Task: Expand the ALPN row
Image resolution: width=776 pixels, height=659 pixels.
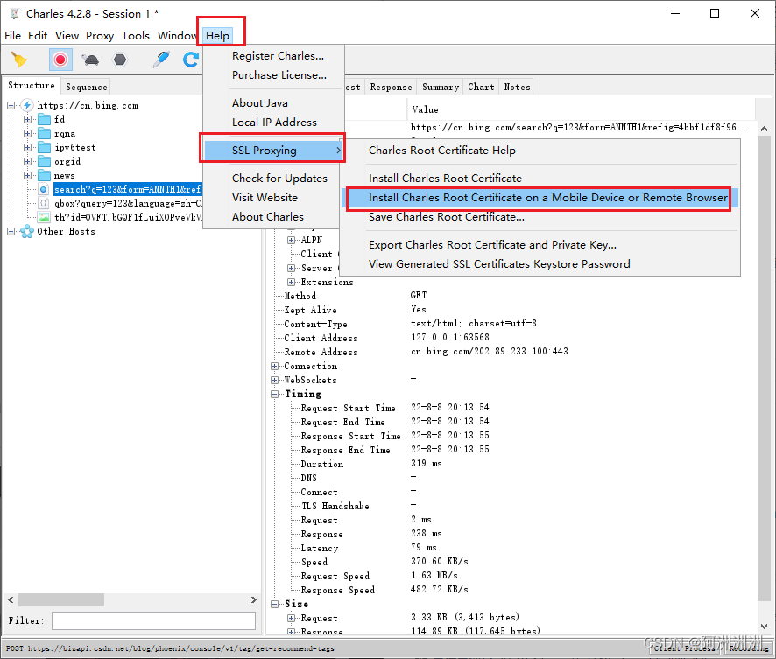Action: click(291, 241)
